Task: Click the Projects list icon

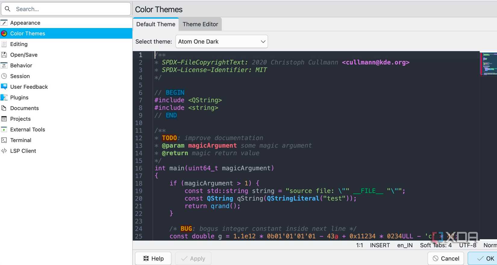Action: 4,119
